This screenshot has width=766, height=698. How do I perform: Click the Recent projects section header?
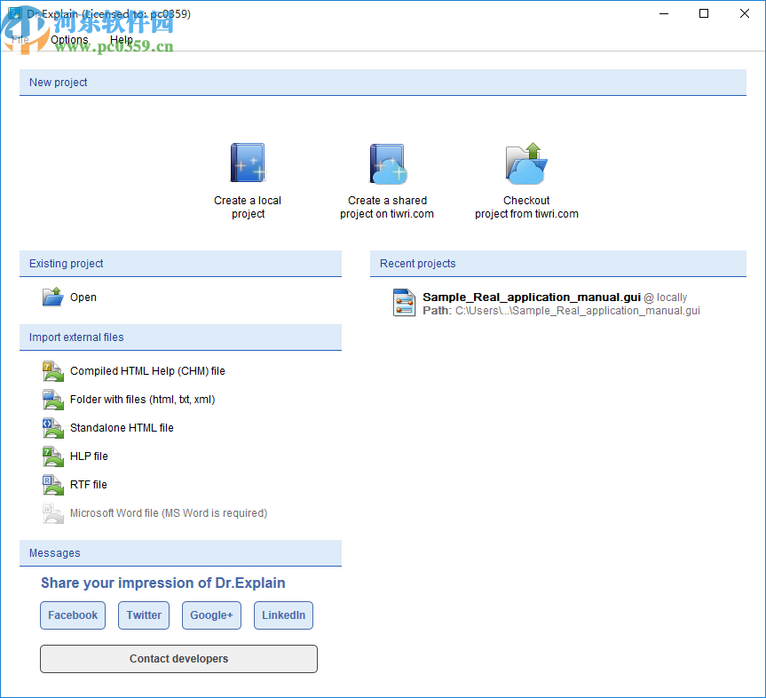(x=558, y=264)
